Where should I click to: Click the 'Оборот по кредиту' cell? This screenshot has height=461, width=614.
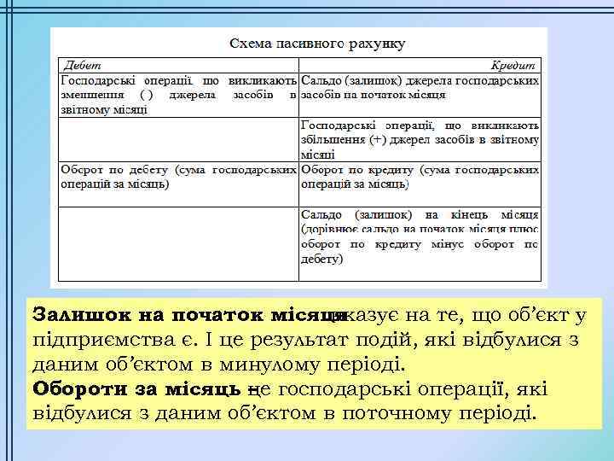tap(420, 184)
